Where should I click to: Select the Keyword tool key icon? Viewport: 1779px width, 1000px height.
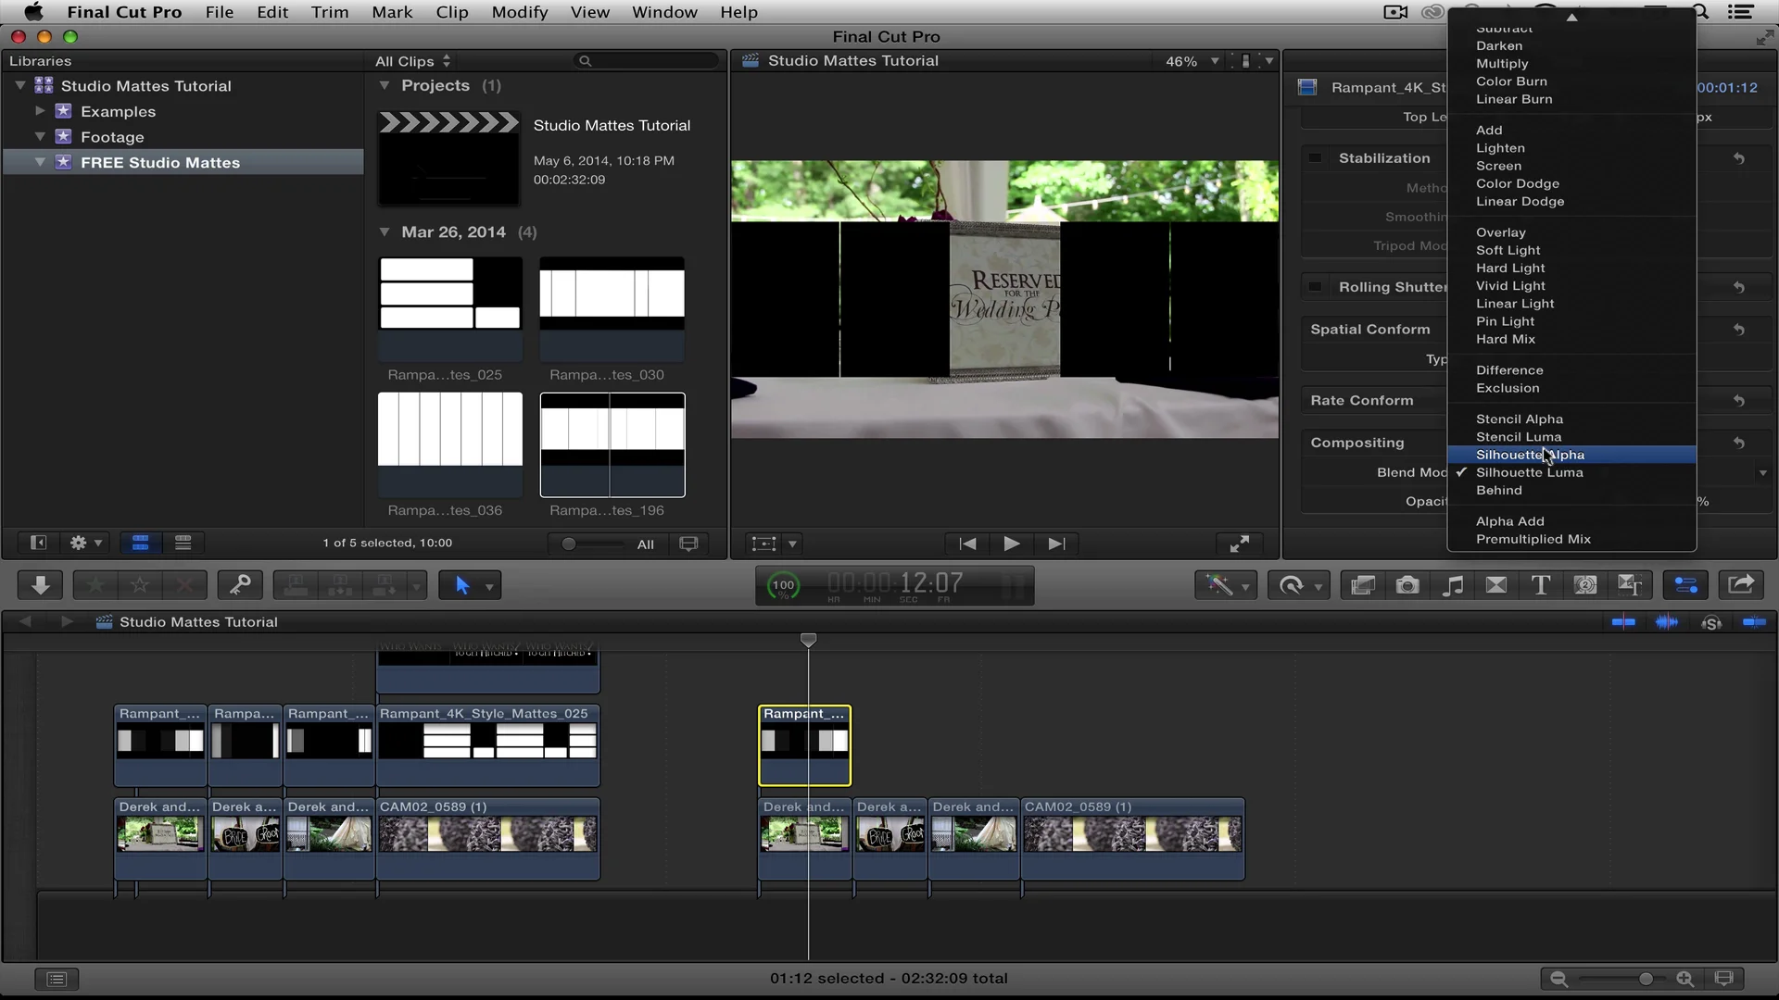(x=241, y=584)
